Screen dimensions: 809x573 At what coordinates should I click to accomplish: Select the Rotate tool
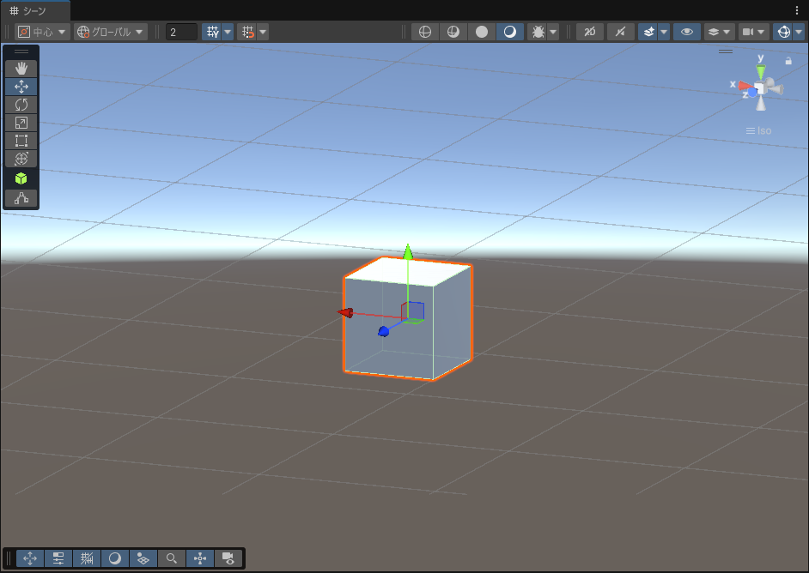point(21,105)
